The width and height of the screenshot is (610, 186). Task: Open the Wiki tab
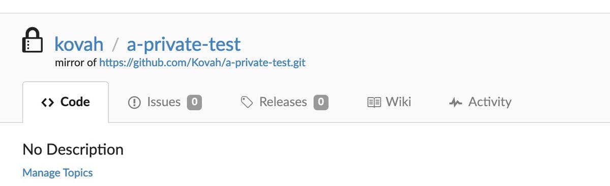389,102
